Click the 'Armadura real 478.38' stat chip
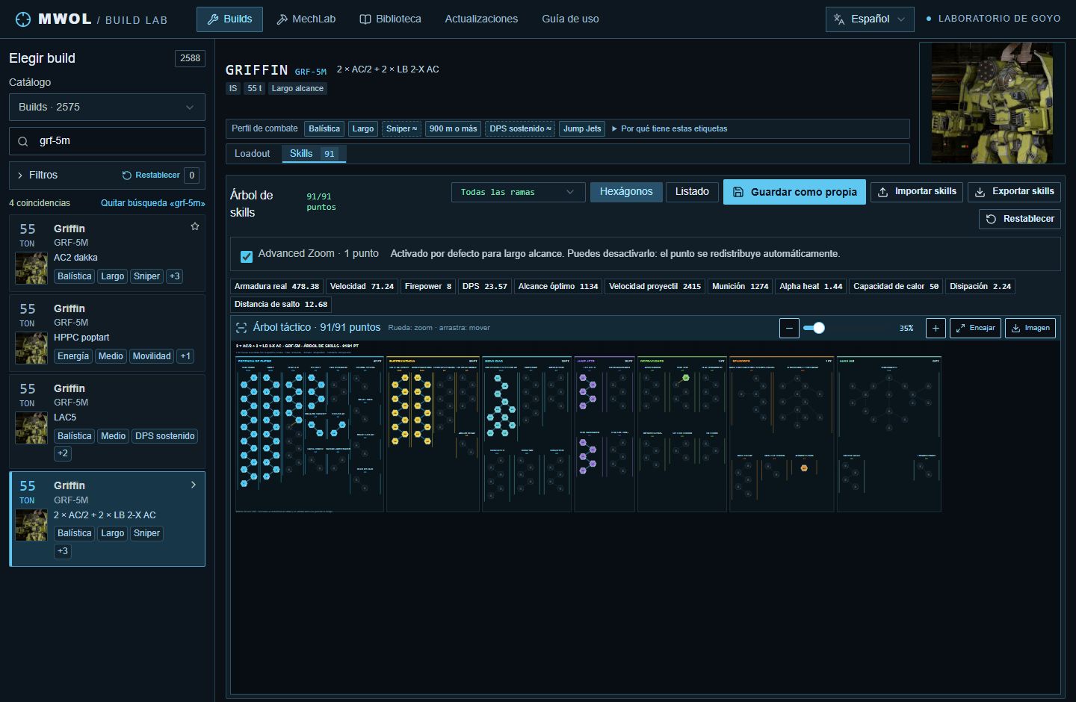Screen dimensions: 1076x702 click(x=276, y=286)
